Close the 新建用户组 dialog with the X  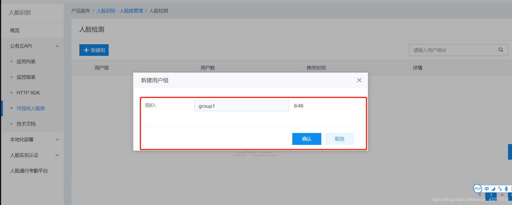click(359, 80)
